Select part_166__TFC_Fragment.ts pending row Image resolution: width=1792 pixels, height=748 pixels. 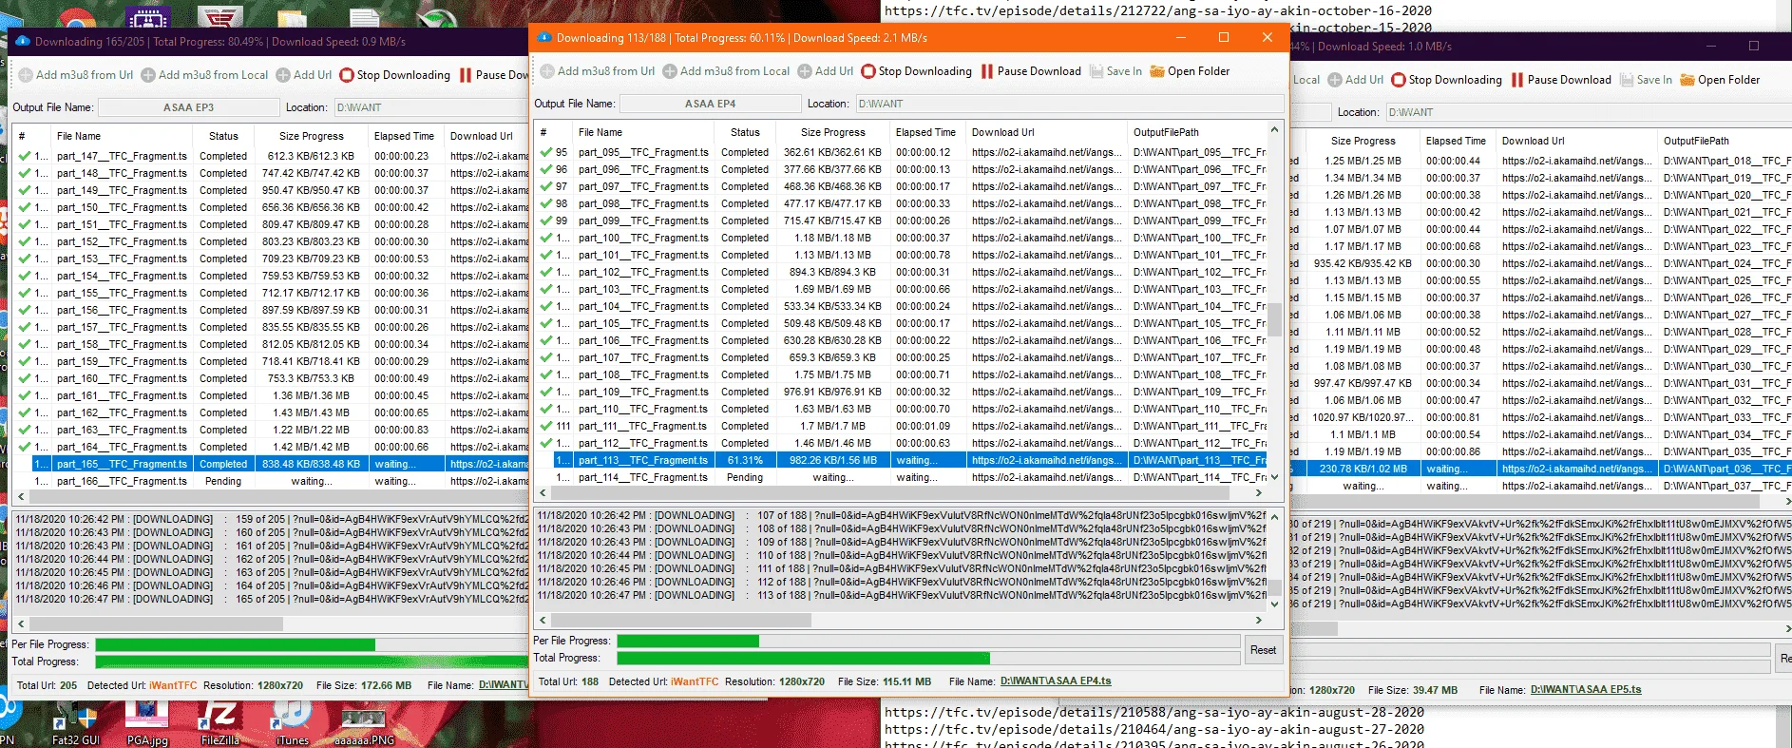(272, 481)
